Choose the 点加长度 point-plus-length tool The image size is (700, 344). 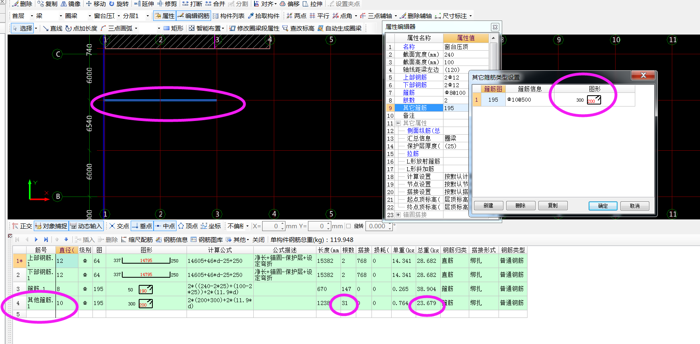pos(81,28)
